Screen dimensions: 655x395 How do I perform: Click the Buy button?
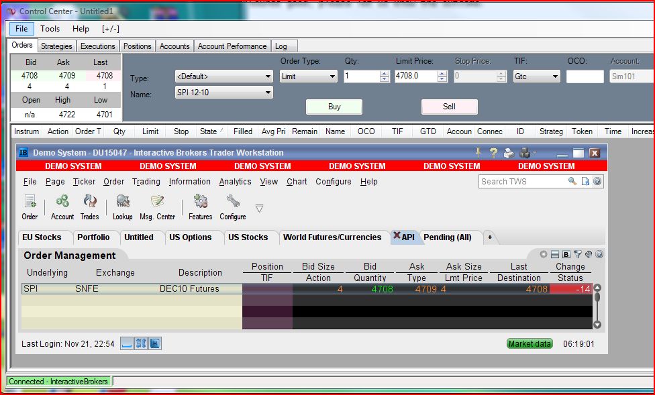point(334,107)
